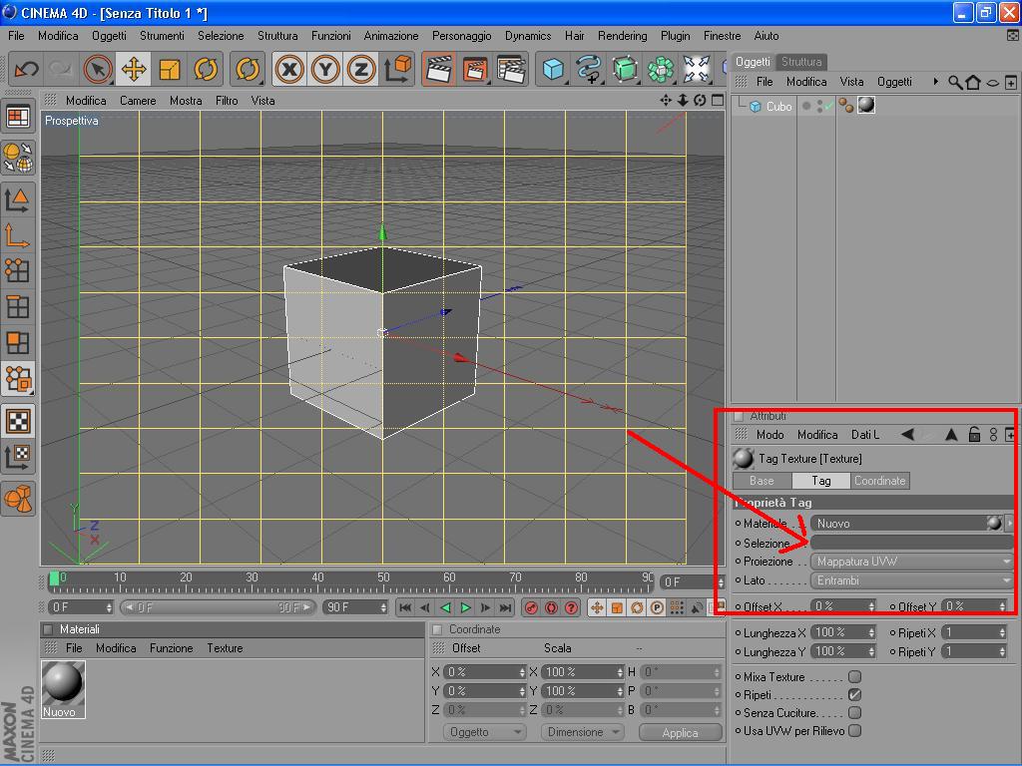This screenshot has width=1022, height=766.
Task: Select Points mode in sidebar
Action: click(18, 270)
